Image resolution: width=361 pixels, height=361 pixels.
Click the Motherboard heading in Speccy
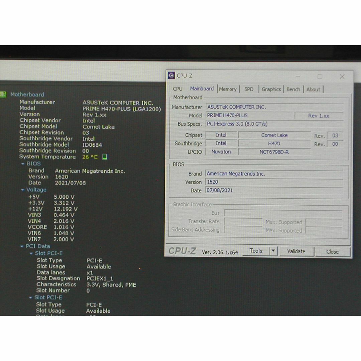[x=27, y=94]
